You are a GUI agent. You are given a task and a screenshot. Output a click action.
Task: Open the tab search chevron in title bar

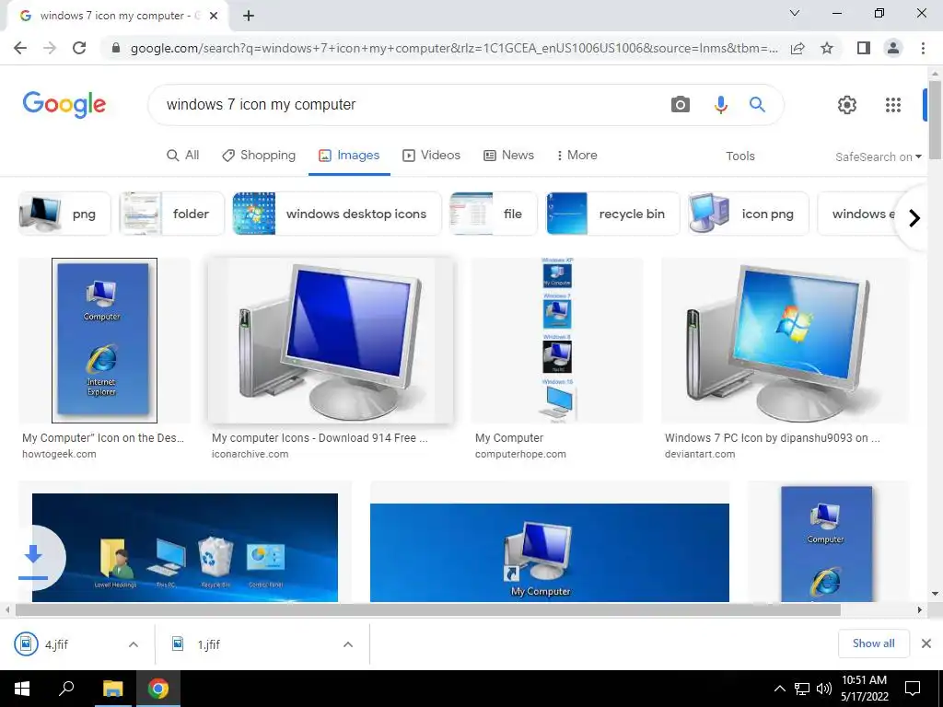point(795,13)
